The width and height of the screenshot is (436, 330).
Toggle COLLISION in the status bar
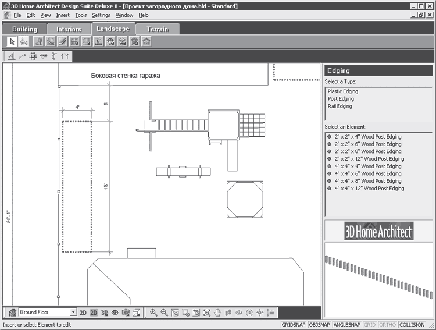coord(412,325)
